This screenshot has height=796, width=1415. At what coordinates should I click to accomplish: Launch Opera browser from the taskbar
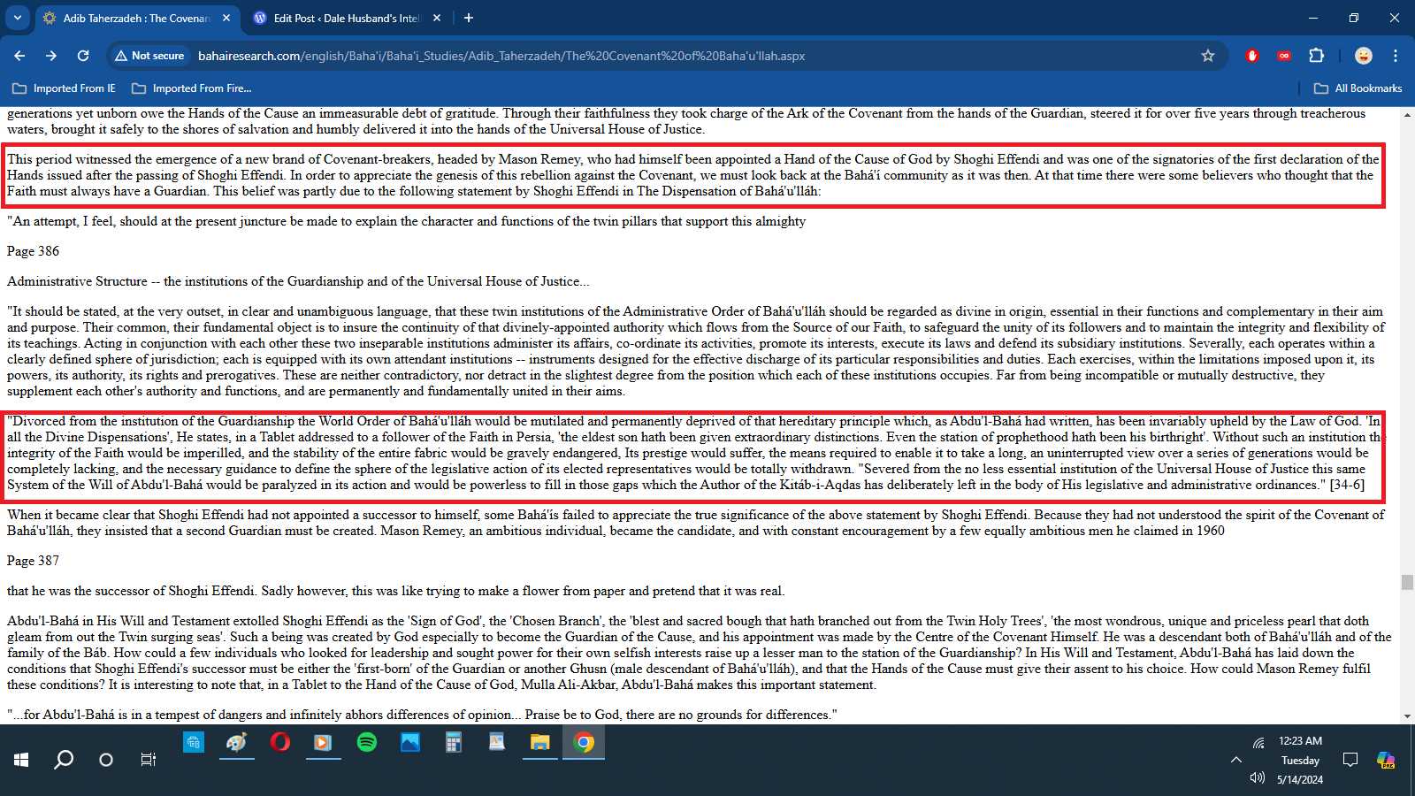point(279,742)
